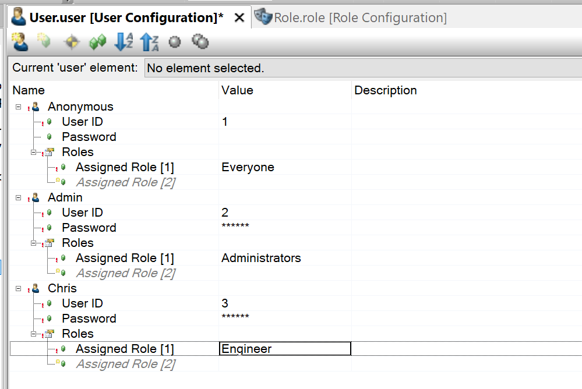Click the Administrators role value

pos(261,258)
